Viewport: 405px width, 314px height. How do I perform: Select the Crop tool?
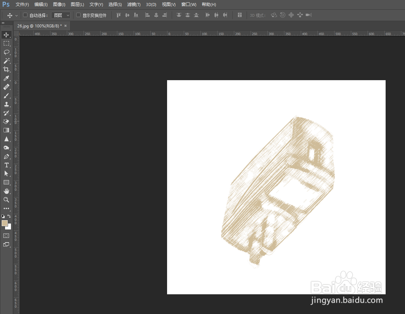[6, 69]
